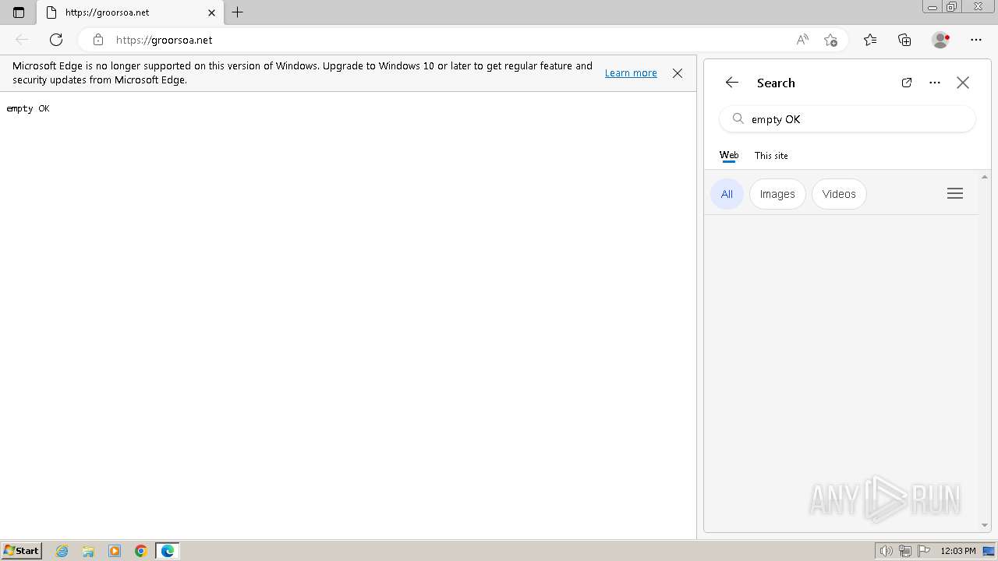The image size is (998, 561).
Task: Switch to Microsoft Edge taskbar button
Action: coord(168,551)
